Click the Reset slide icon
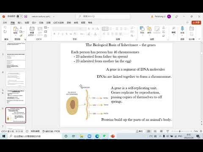203x152 pixels. 45,32
